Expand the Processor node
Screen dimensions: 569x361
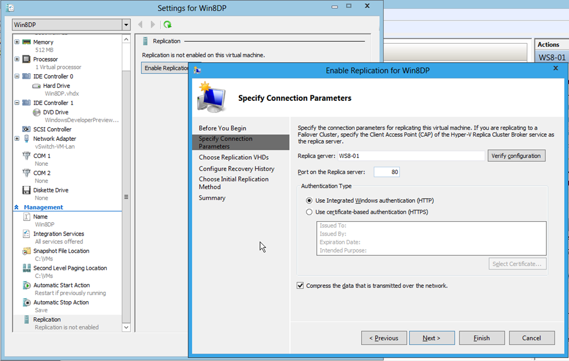(17, 59)
